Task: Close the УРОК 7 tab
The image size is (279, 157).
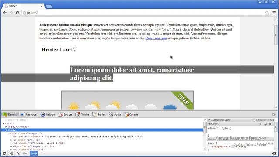Action: (41, 6)
